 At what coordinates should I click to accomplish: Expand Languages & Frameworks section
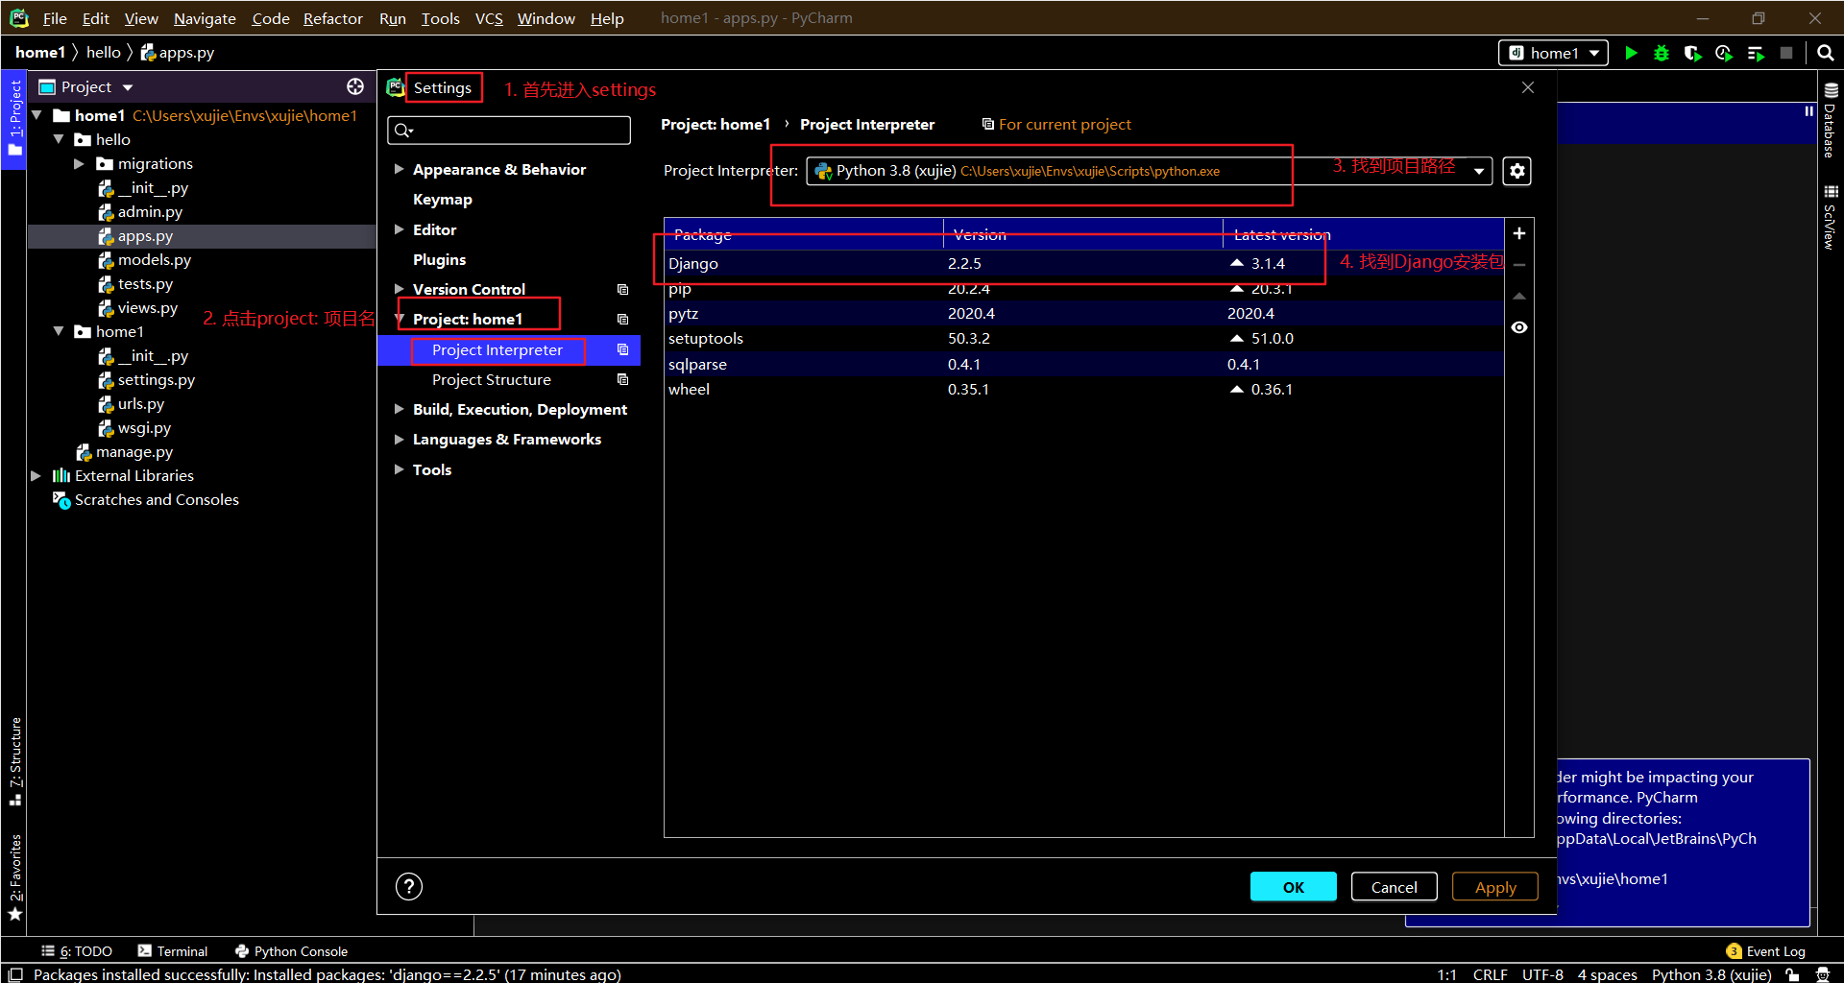pos(399,439)
